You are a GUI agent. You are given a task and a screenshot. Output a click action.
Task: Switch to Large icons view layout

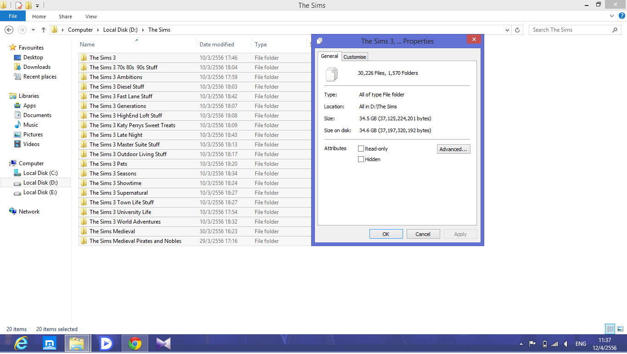tap(620, 329)
